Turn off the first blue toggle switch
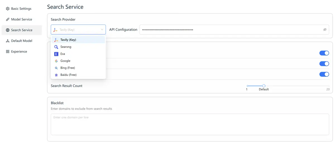Viewport: 335px width, 149px height. coord(324,53)
